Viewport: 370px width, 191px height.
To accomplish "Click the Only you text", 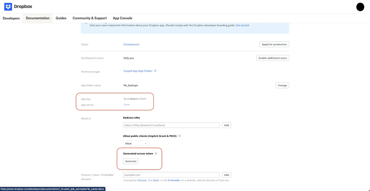I will pos(129,58).
